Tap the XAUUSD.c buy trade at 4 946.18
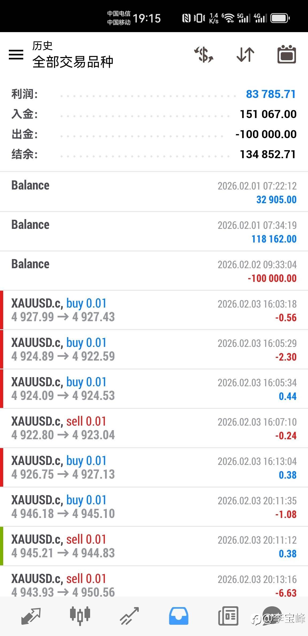This screenshot has width=308, height=636. click(154, 507)
